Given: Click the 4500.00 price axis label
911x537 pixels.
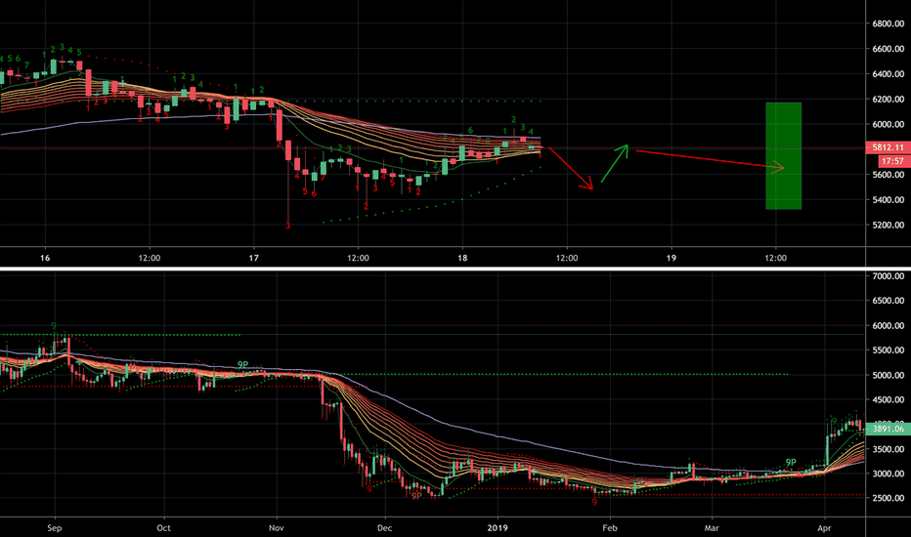Looking at the screenshot, I should point(888,399).
